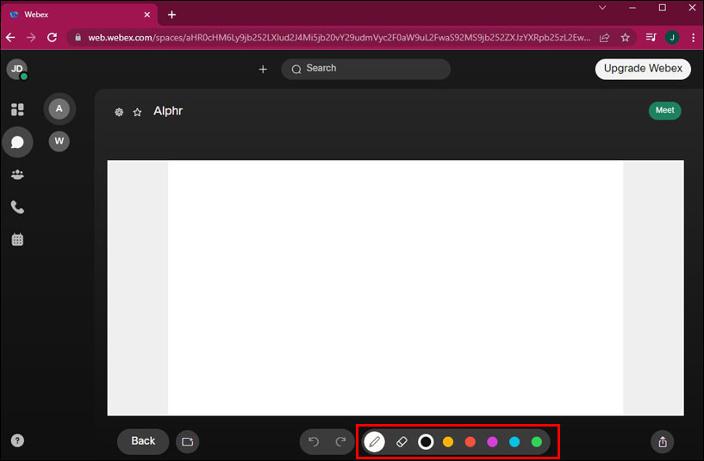The image size is (704, 461).
Task: Open Calling in the sidebar
Action: point(17,207)
